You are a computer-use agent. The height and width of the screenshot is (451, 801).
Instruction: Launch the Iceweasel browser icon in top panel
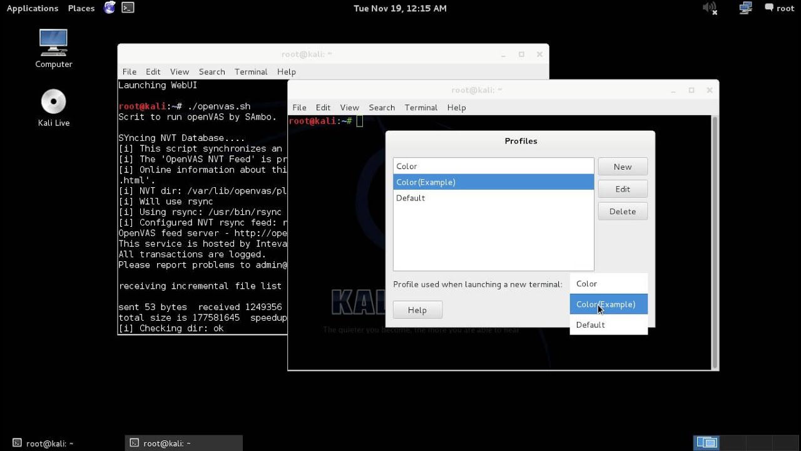[x=110, y=8]
